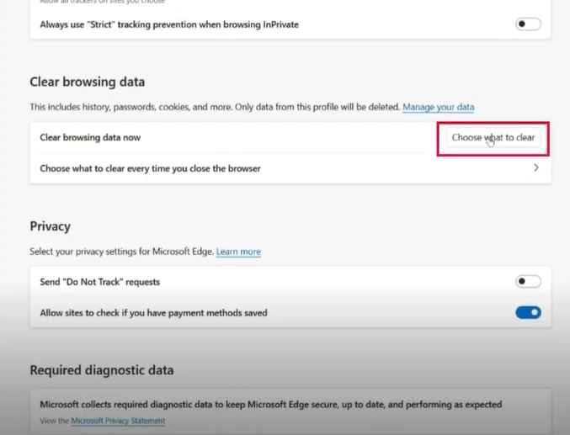This screenshot has width=570, height=435.
Task: Click Select your privacy settings description text
Action: click(122, 252)
